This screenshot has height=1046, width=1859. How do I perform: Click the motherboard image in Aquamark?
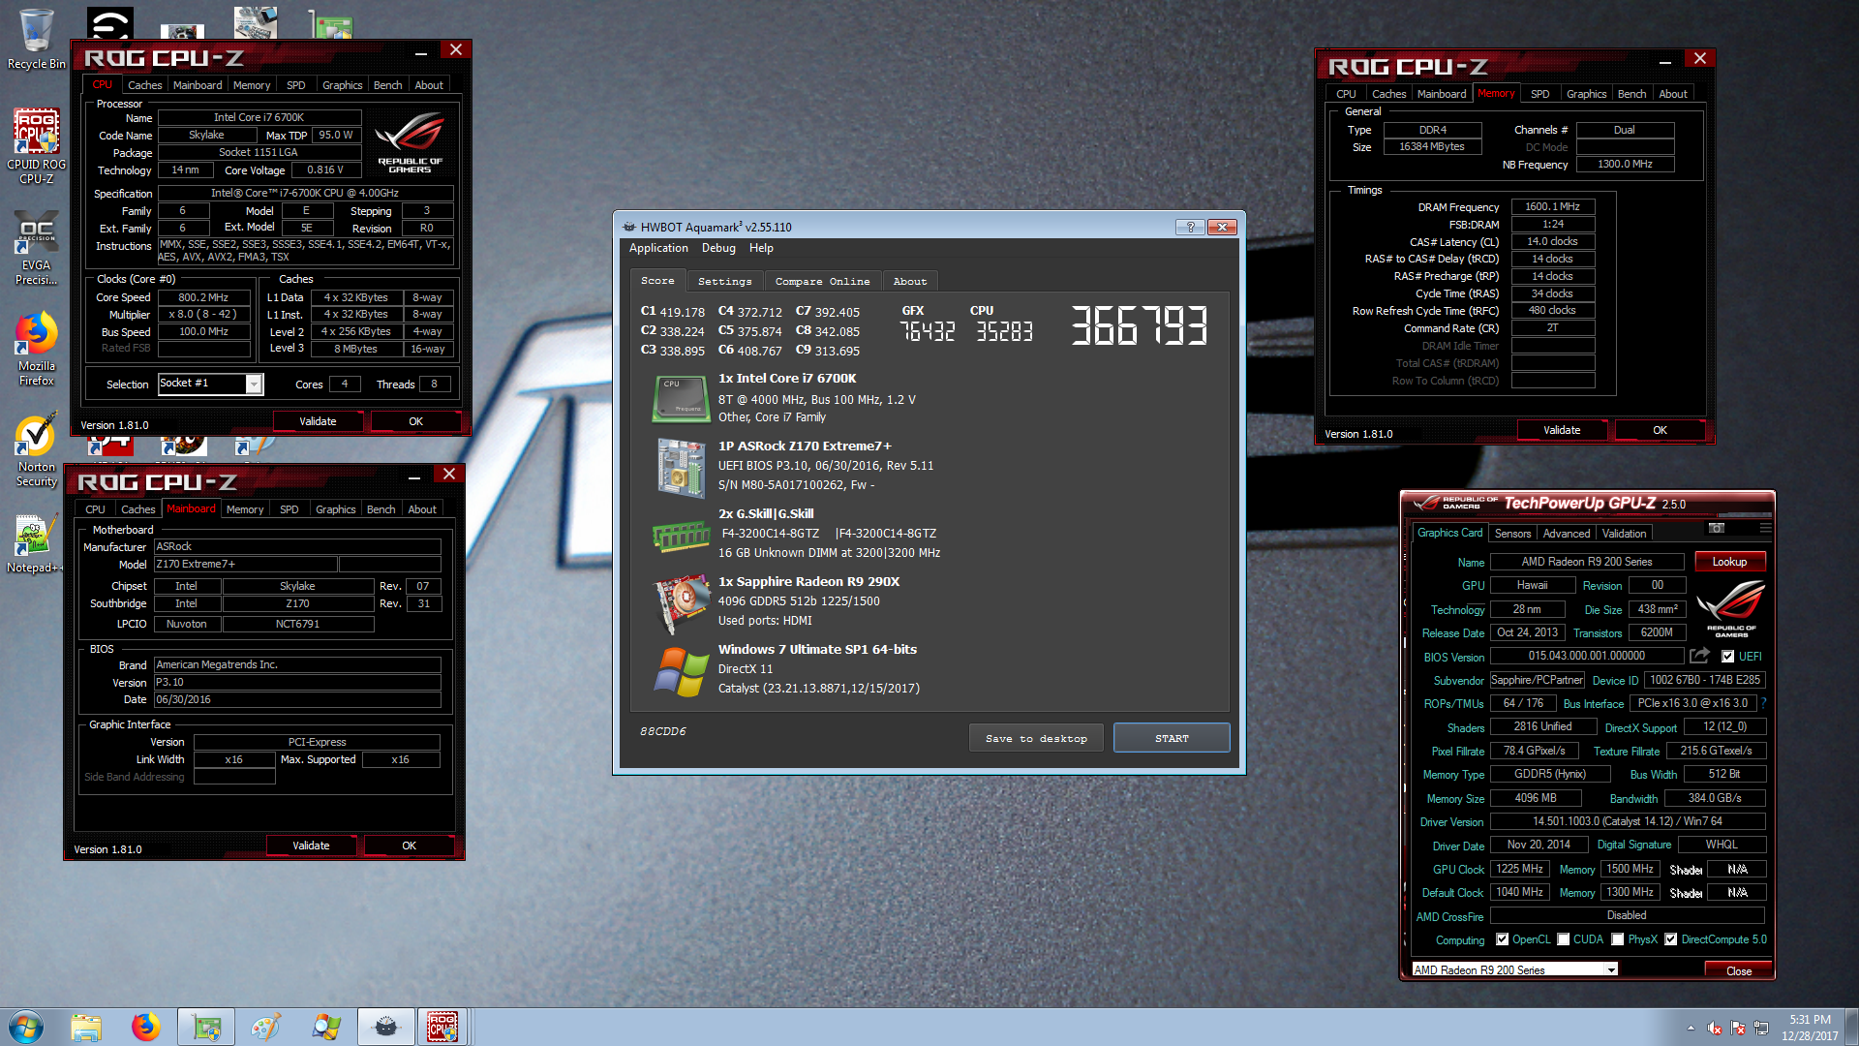tap(681, 468)
